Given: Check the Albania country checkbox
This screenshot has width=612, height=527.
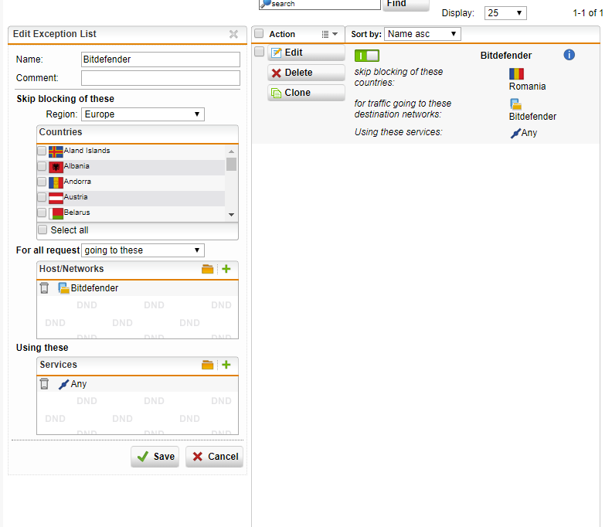Looking at the screenshot, I should (x=42, y=166).
